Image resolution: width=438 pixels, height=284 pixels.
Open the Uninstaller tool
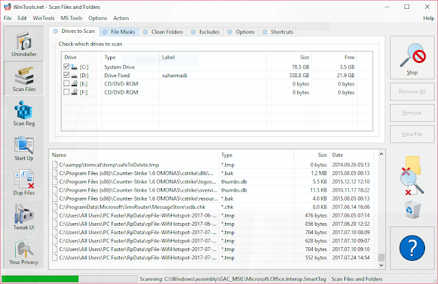pos(24,44)
